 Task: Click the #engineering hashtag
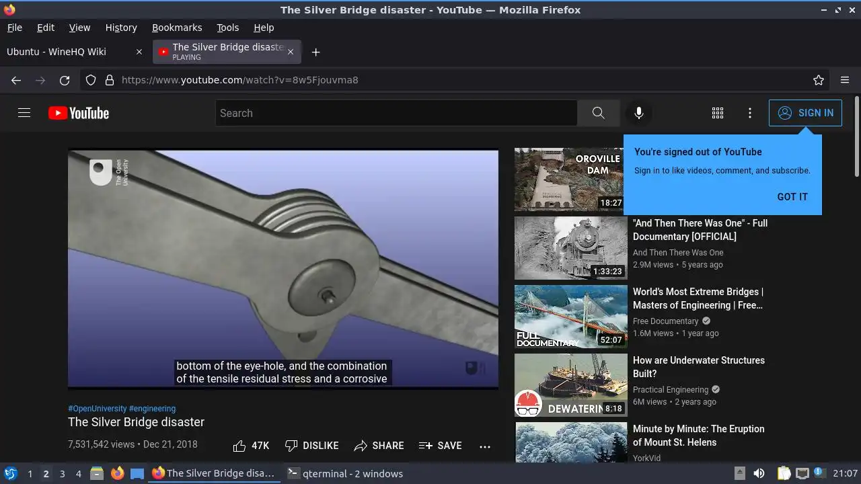(x=152, y=409)
